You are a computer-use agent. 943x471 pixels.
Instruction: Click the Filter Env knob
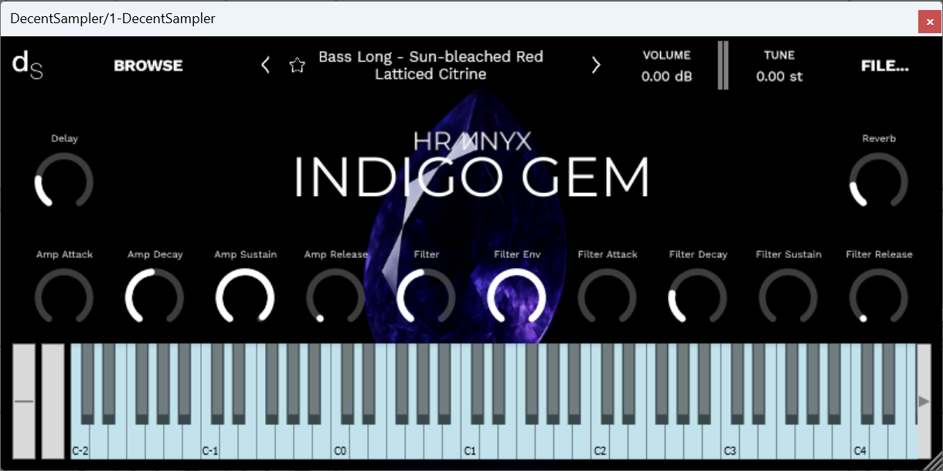516,297
